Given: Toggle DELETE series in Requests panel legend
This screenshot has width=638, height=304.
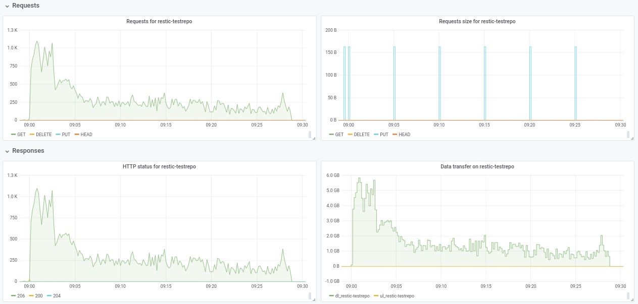Looking at the screenshot, I should point(43,135).
